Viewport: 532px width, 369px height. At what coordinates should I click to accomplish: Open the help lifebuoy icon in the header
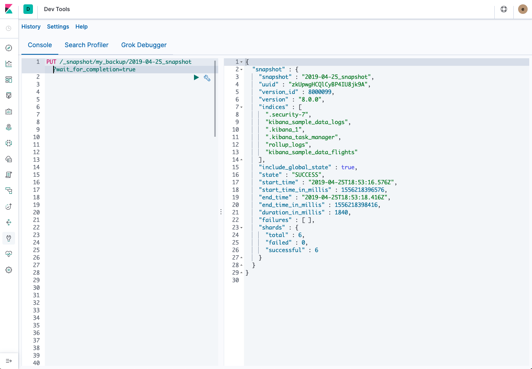pyautogui.click(x=504, y=9)
